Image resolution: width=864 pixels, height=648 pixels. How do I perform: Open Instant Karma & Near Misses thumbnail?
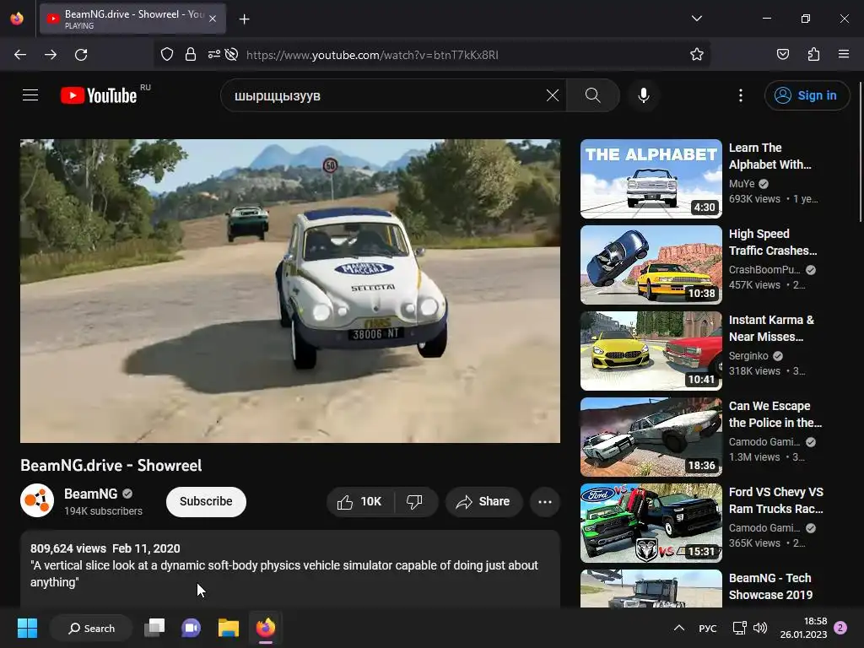651,350
